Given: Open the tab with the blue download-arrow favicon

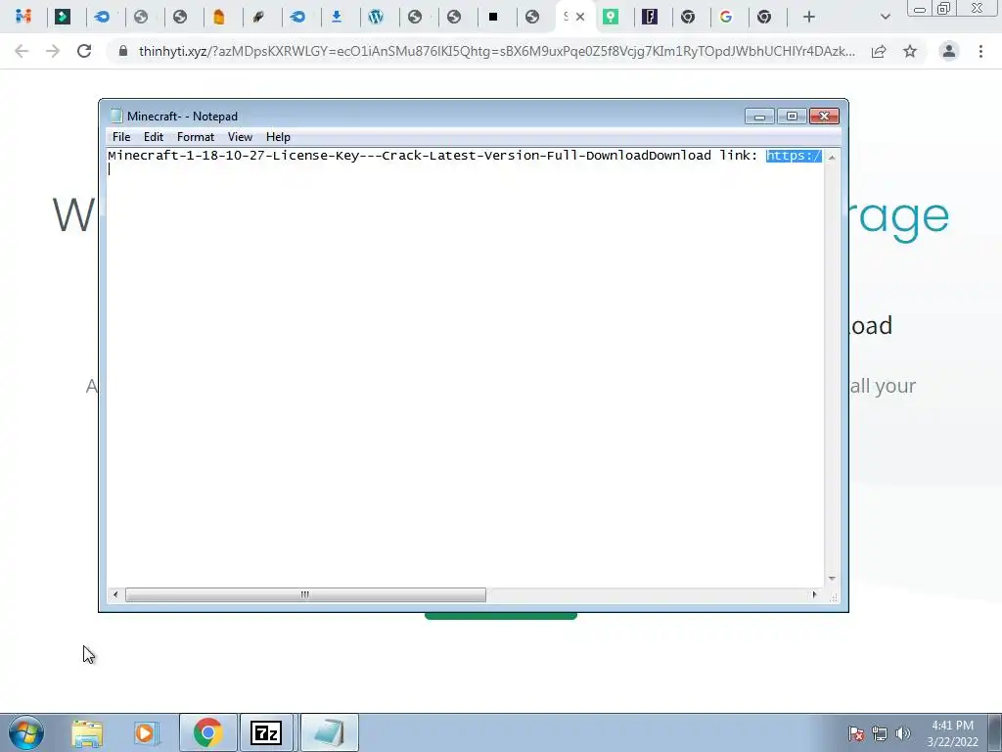Looking at the screenshot, I should [x=337, y=17].
